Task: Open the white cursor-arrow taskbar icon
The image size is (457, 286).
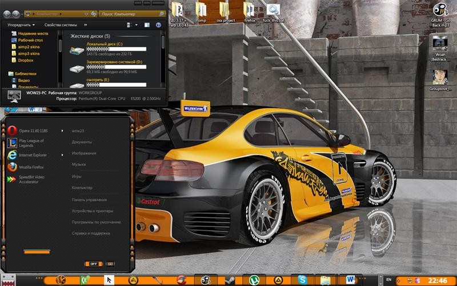Action: (x=109, y=280)
